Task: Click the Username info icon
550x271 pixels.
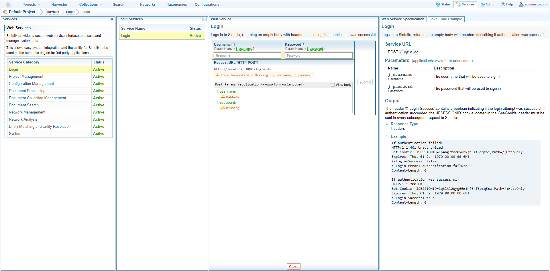Action: (233, 44)
